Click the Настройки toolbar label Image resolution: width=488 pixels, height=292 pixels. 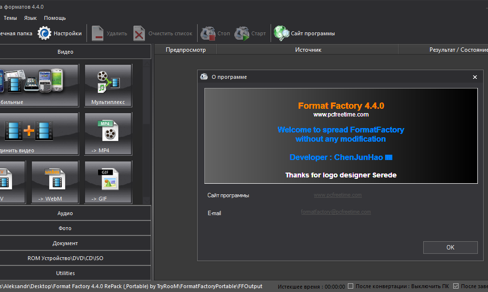click(68, 33)
